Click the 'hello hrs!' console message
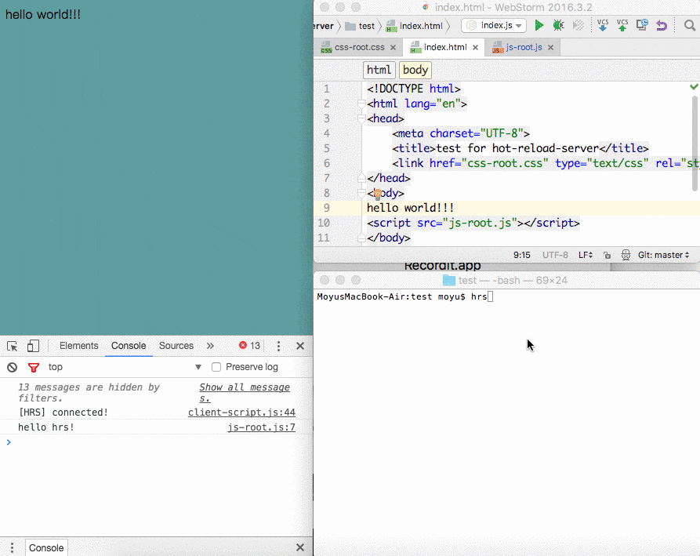 point(46,427)
